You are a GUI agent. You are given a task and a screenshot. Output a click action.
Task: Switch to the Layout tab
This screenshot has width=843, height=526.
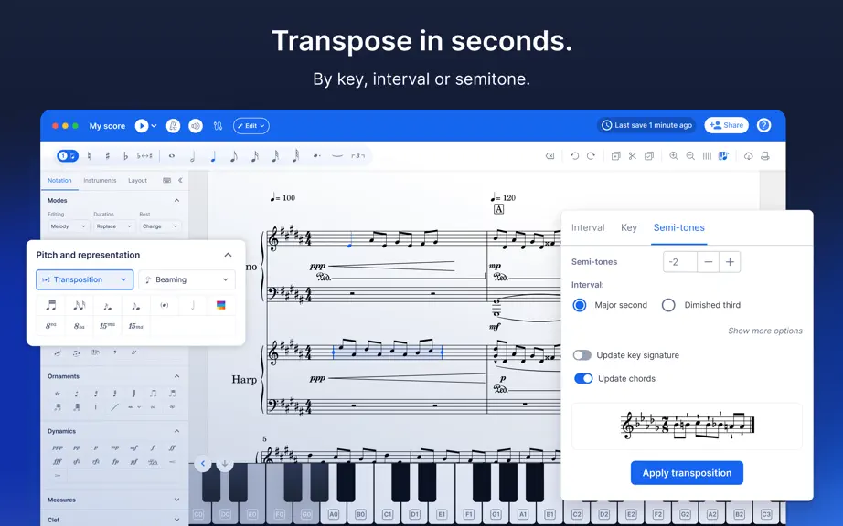[x=138, y=180]
